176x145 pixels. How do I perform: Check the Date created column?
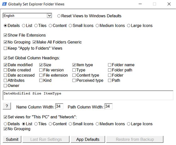[5, 70]
